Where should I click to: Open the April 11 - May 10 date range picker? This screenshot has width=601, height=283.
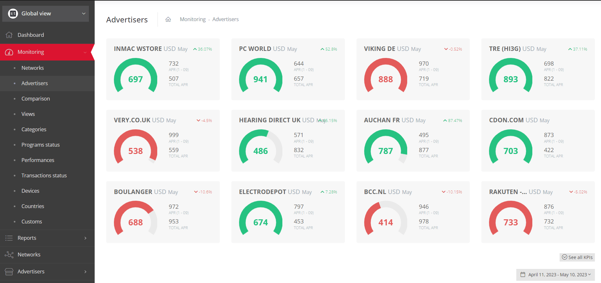[555, 275]
